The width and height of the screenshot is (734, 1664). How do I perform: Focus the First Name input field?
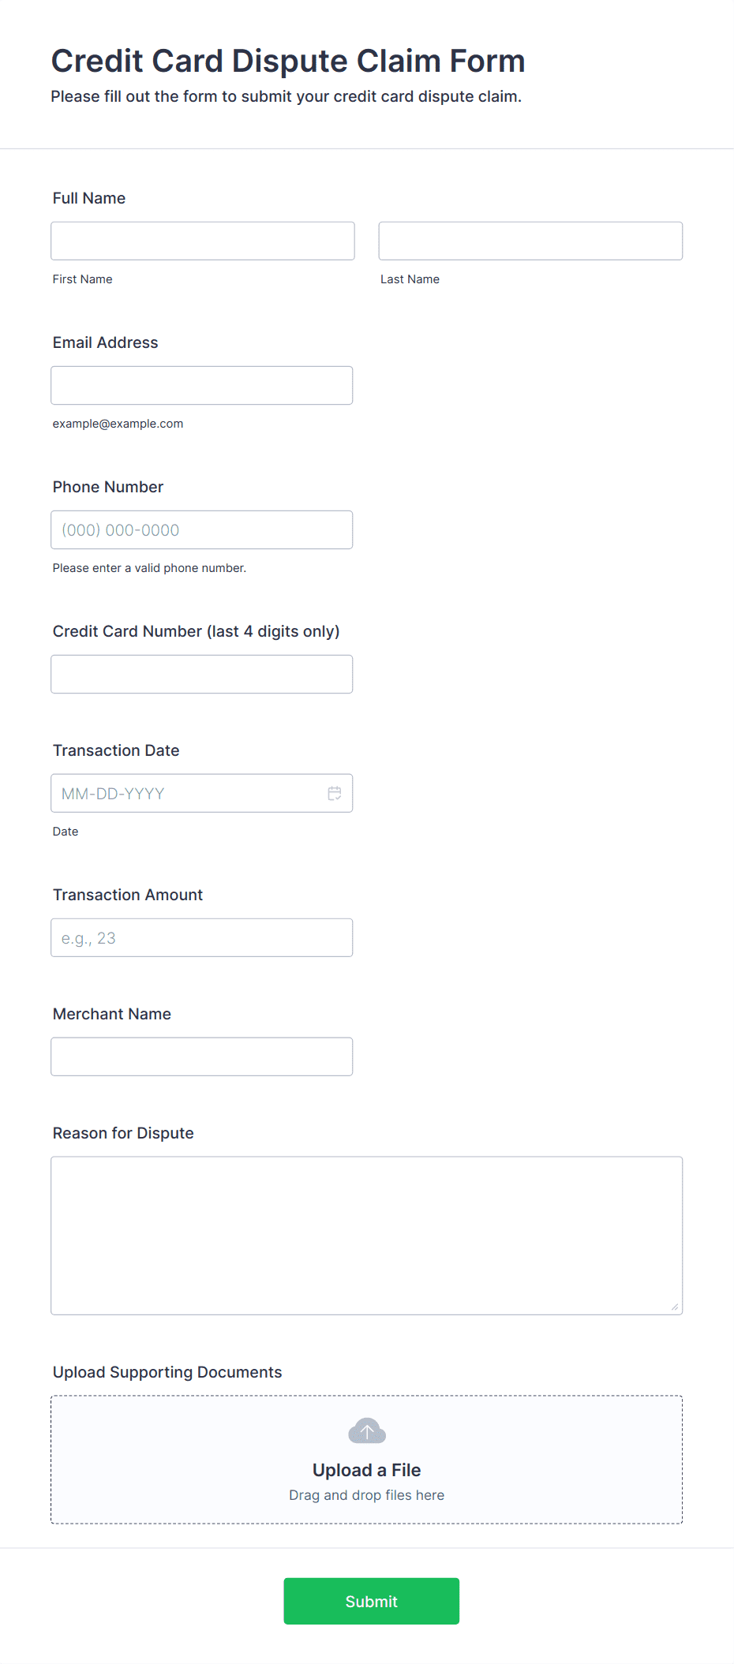pos(203,241)
